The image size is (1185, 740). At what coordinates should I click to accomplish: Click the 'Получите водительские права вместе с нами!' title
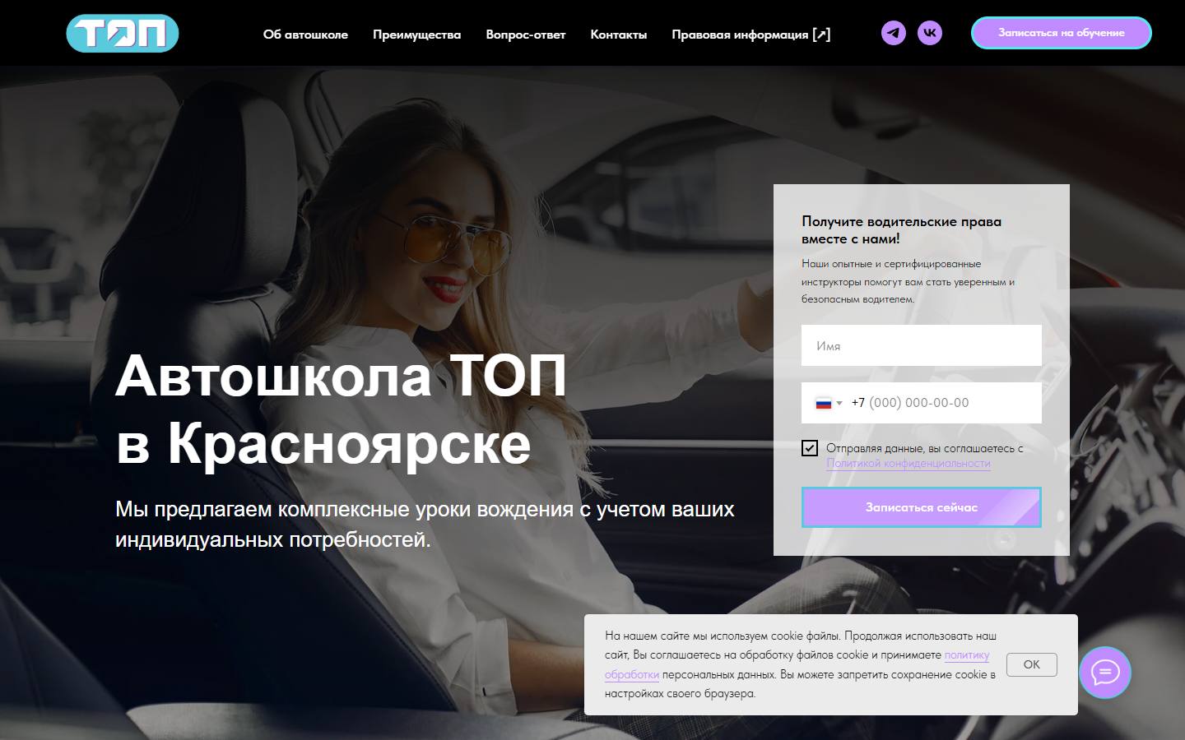point(902,230)
